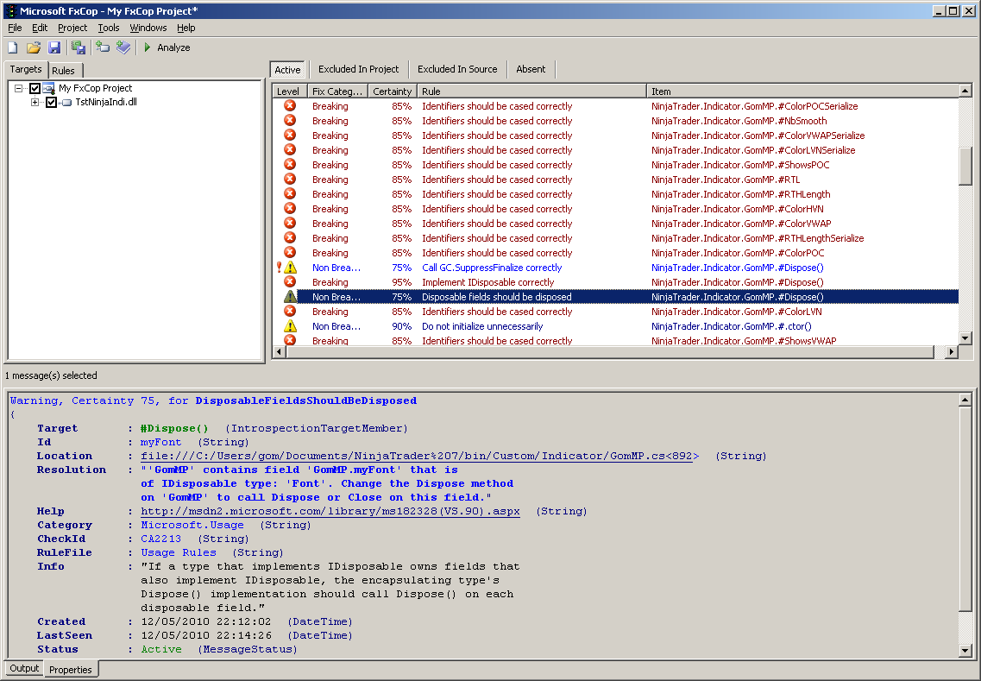Open the Windows menu
This screenshot has width=981, height=681.
coord(148,28)
